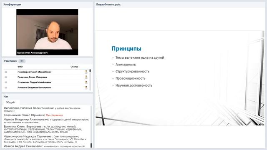The width and height of the screenshot is (267, 150).
Task: Click the participants list scrollbar
Action: (90, 80)
